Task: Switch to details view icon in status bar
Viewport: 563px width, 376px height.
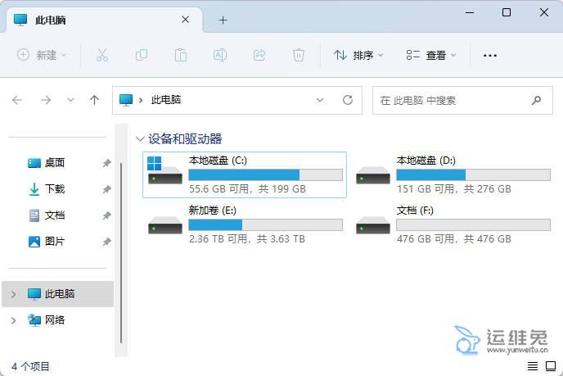Action: [x=533, y=366]
